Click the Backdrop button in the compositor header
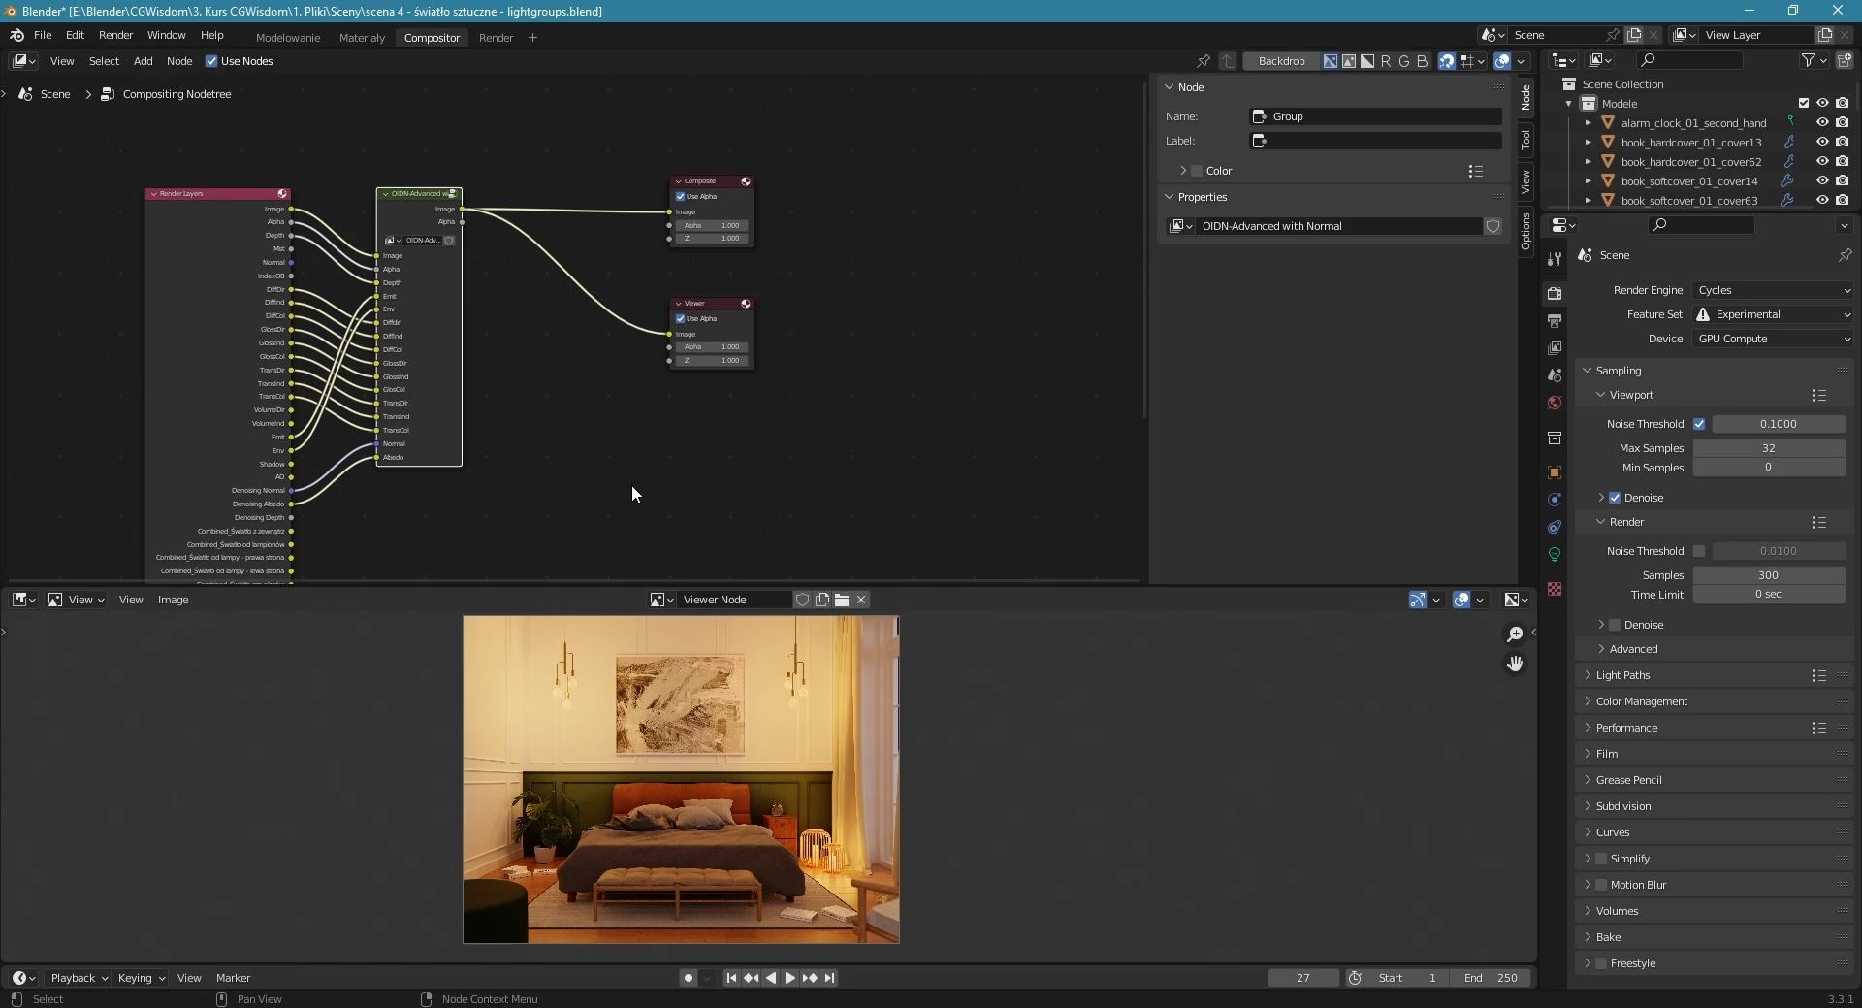The image size is (1862, 1008). pos(1281,60)
